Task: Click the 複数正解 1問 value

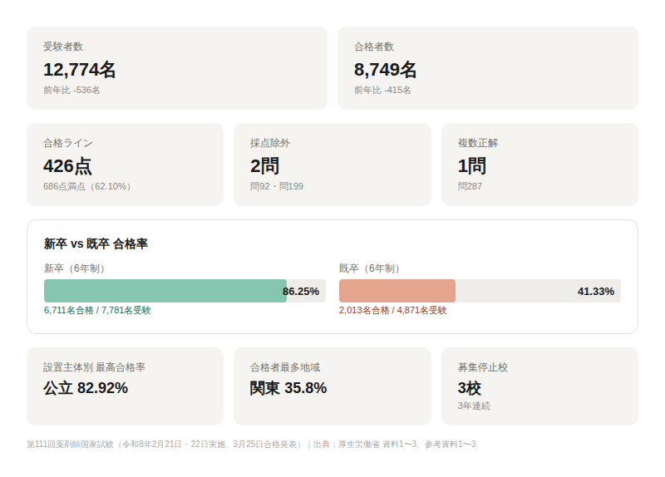Action: [x=472, y=166]
